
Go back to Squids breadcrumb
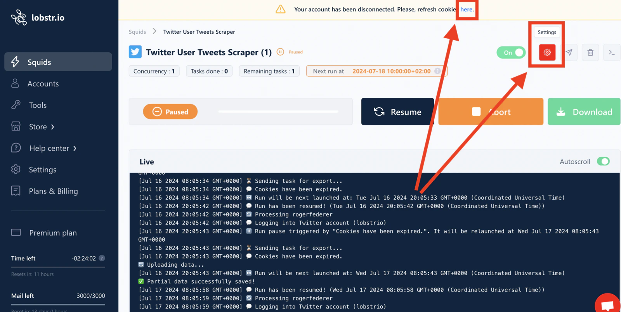(x=137, y=32)
